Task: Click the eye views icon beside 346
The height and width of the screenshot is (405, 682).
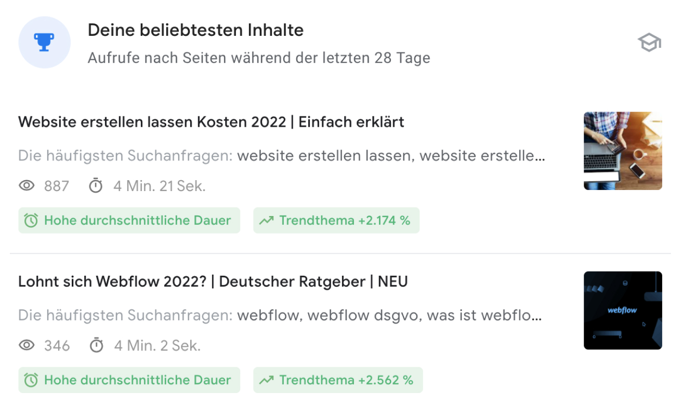Action: click(27, 345)
